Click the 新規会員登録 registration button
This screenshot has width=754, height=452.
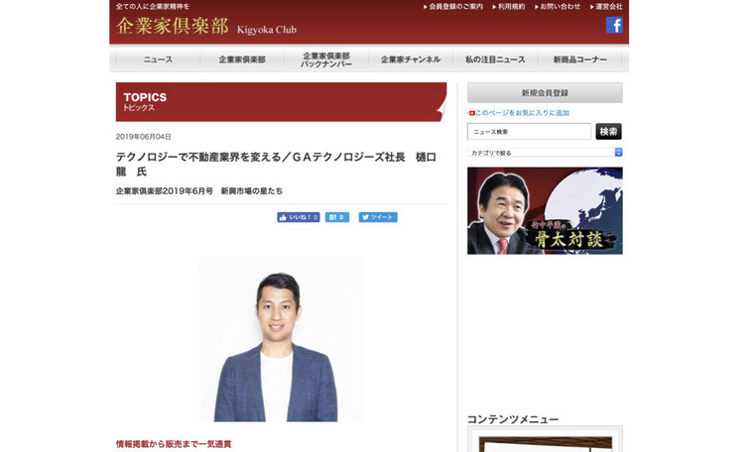[545, 93]
